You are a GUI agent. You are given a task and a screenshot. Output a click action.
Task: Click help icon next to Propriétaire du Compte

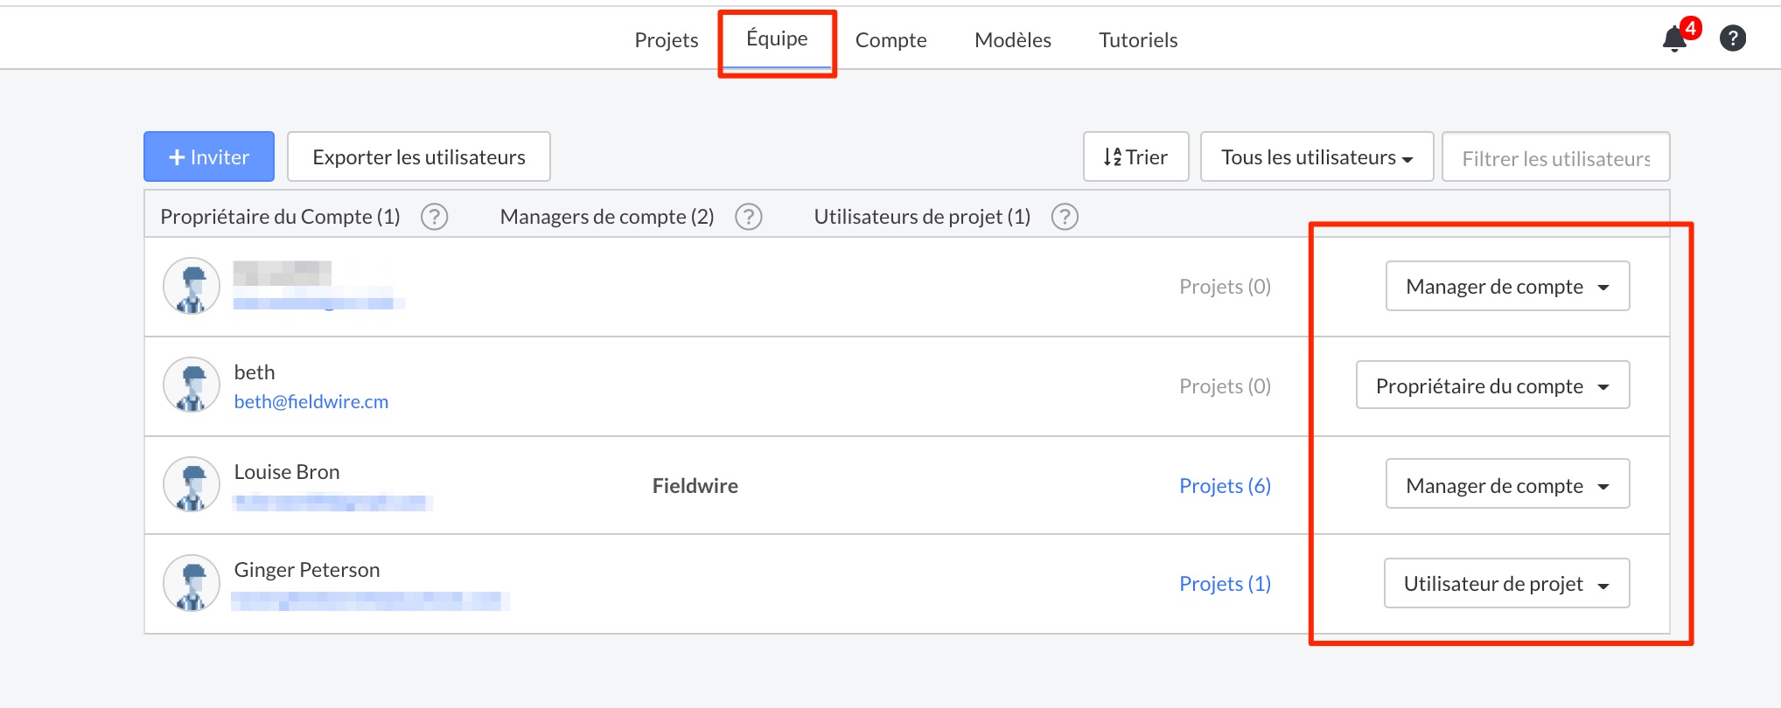[434, 217]
